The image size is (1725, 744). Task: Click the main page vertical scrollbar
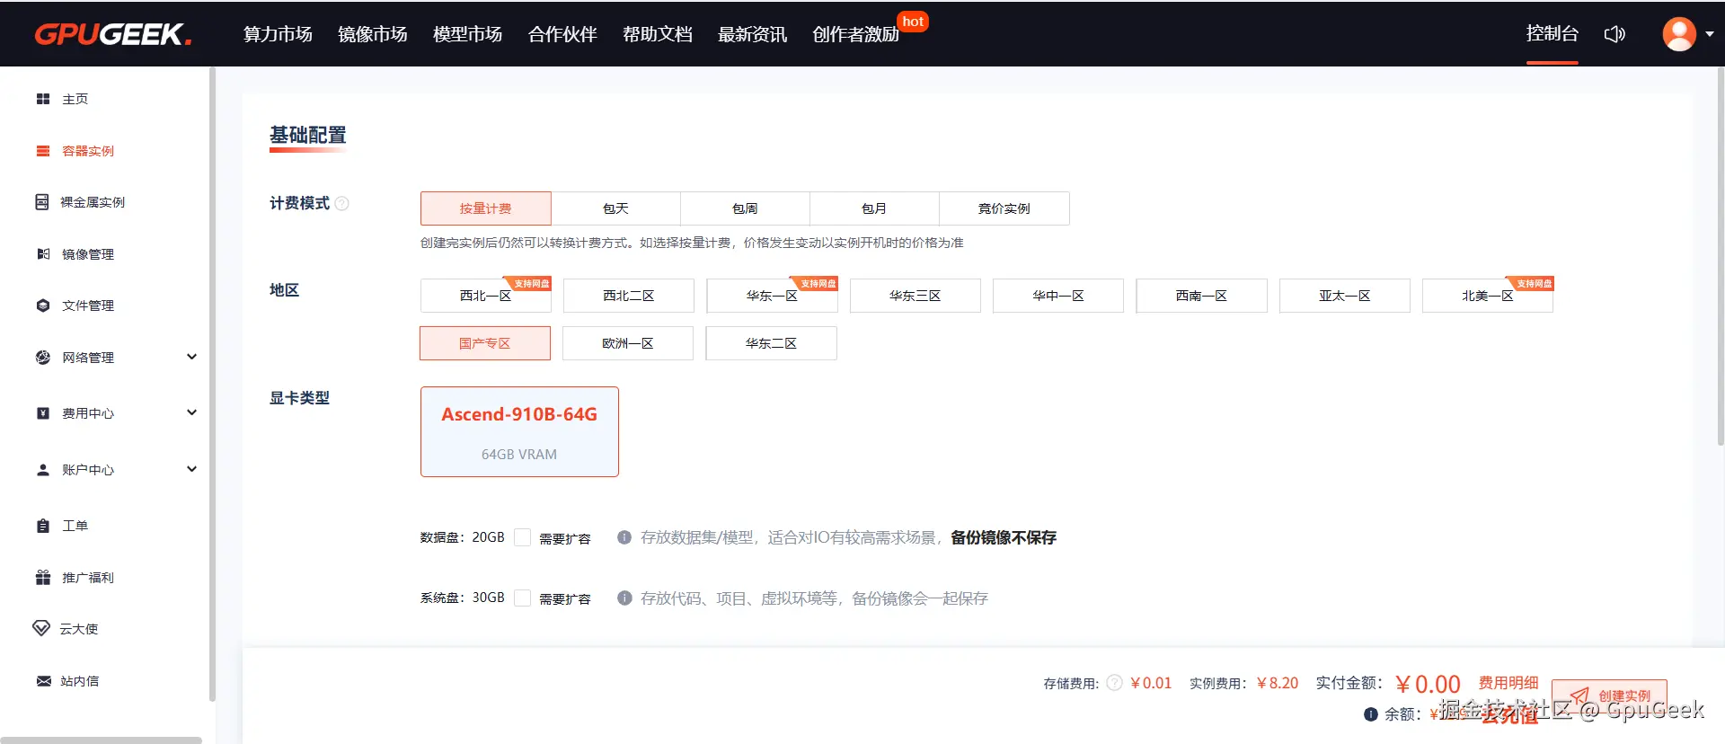pyautogui.click(x=1721, y=256)
